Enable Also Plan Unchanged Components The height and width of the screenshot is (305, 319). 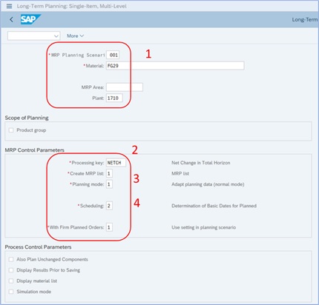(11, 259)
